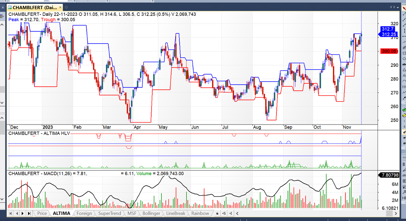Click the 'Volume = 2,069,743.00' text
The width and height of the screenshot is (406, 221).
tap(160, 173)
